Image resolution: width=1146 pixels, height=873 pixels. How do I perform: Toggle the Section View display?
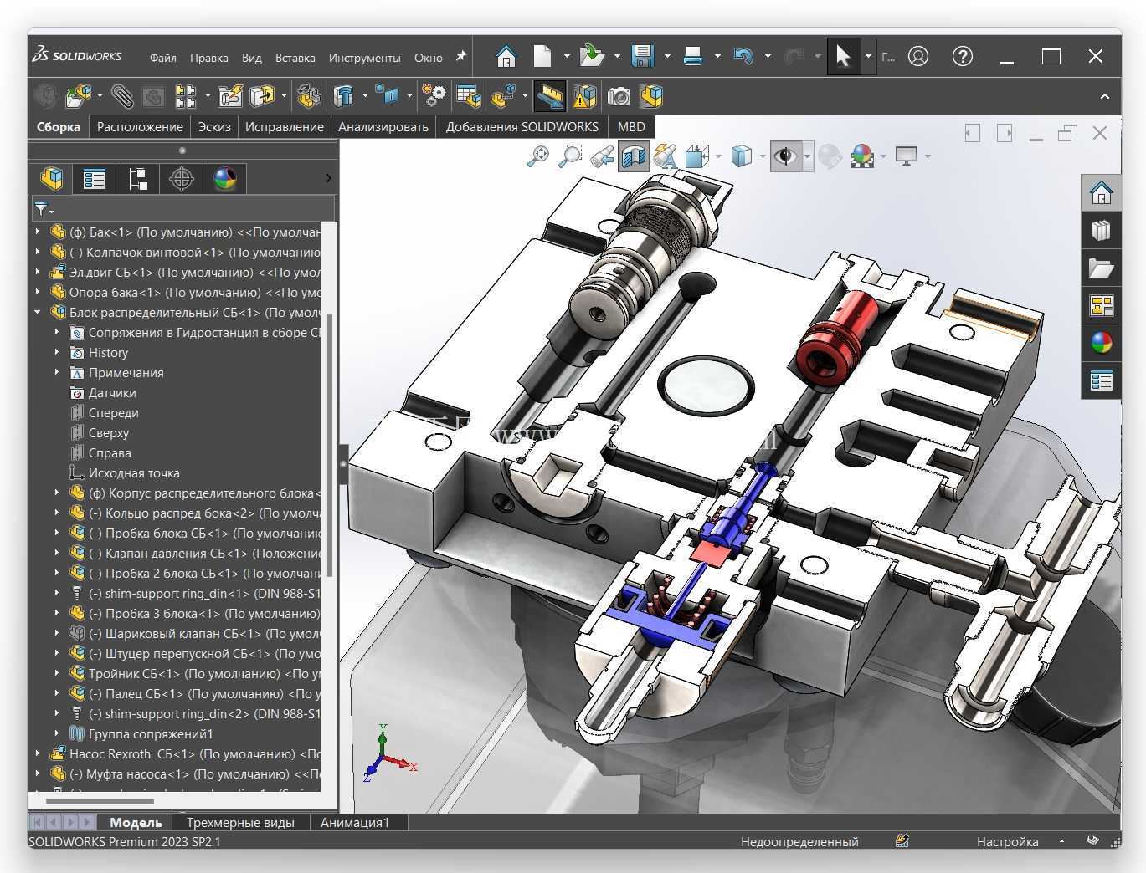click(634, 156)
